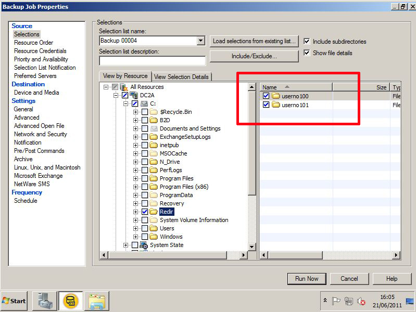Uncheck the userno101 checkbox

point(266,105)
